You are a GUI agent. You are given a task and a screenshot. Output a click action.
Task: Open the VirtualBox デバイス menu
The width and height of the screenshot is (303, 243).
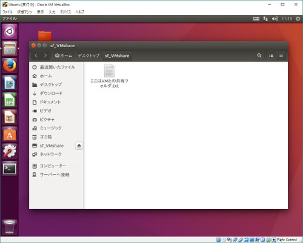(x=65, y=12)
